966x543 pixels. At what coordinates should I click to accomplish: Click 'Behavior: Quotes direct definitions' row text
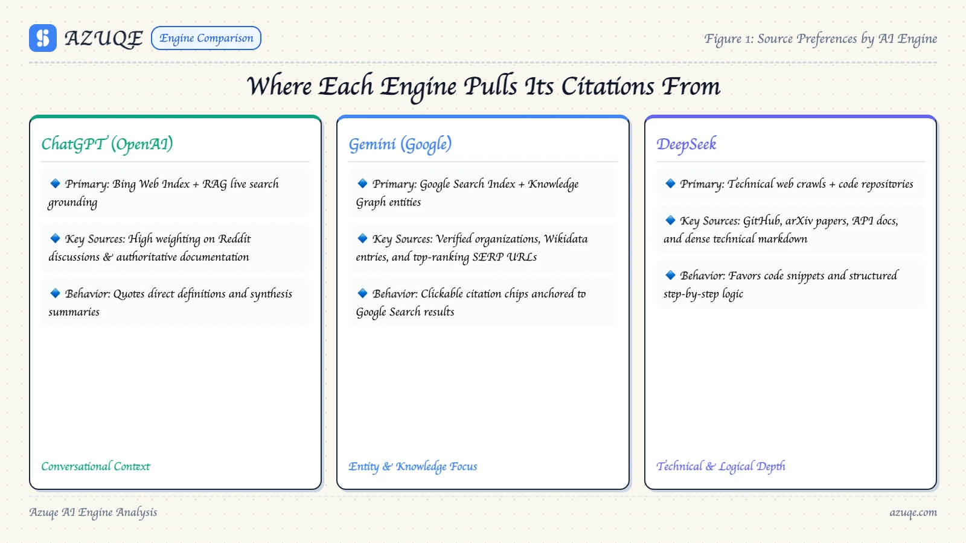(175, 302)
